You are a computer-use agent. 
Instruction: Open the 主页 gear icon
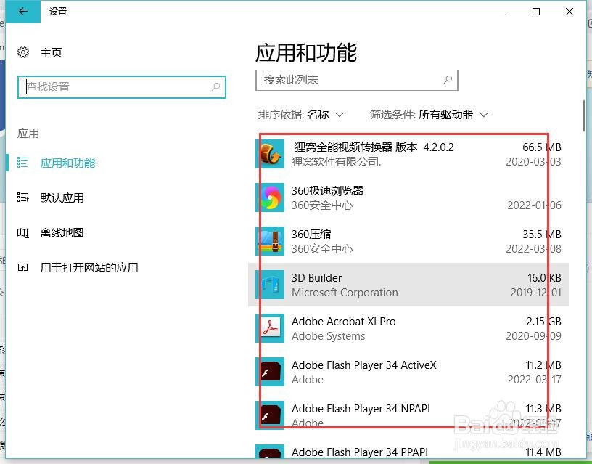pos(23,52)
